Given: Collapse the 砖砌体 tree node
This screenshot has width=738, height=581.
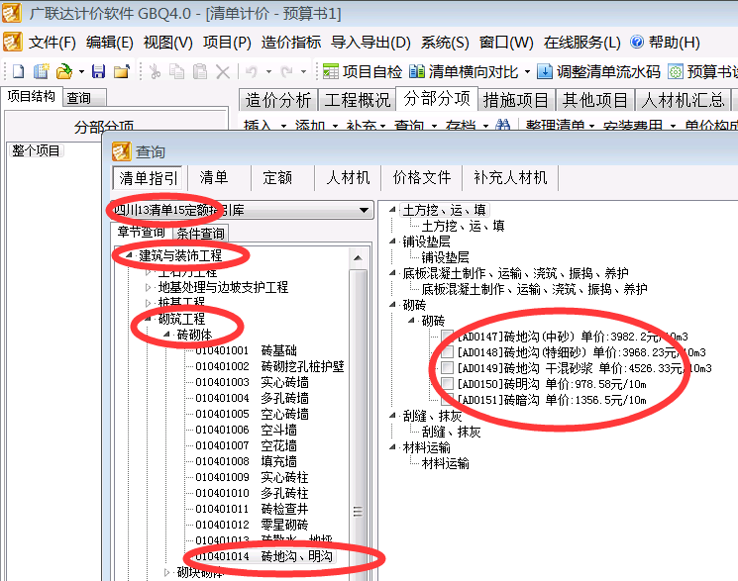Looking at the screenshot, I should coord(166,335).
